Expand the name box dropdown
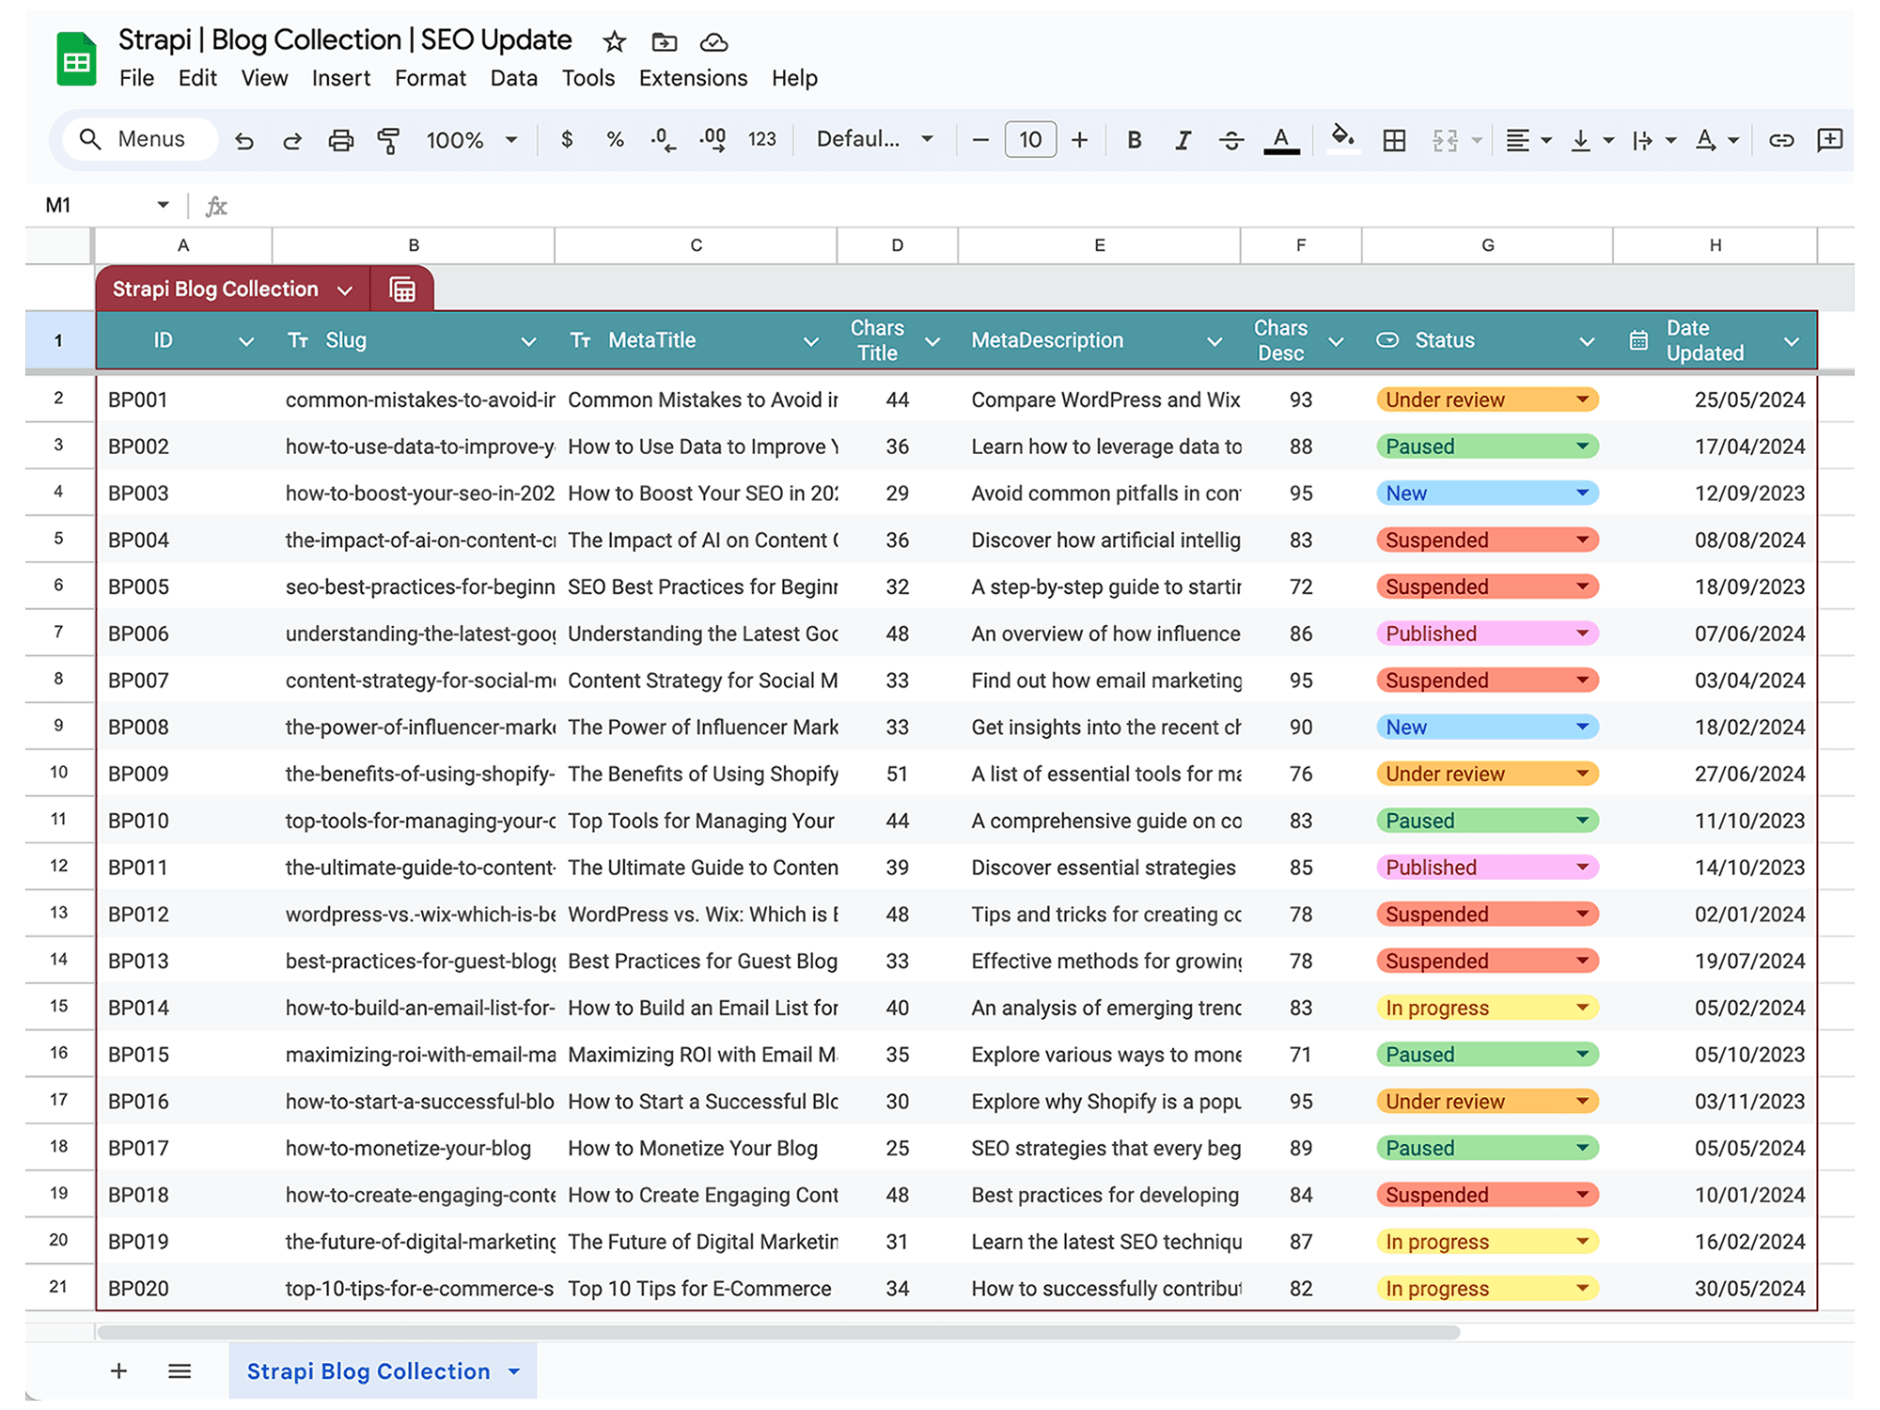This screenshot has height=1410, width=1880. 163,205
